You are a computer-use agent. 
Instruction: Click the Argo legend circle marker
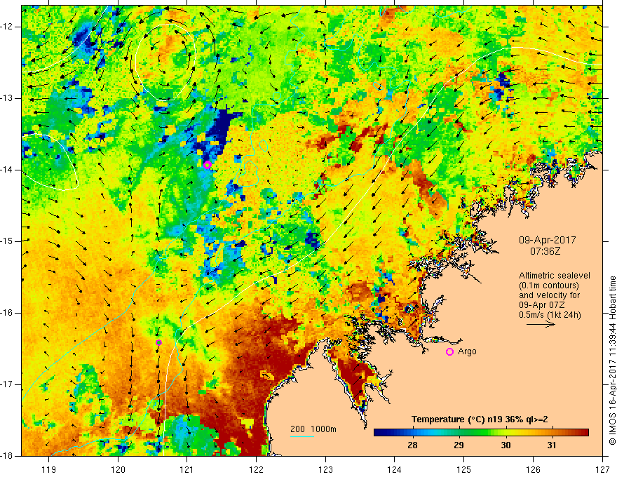(x=449, y=352)
